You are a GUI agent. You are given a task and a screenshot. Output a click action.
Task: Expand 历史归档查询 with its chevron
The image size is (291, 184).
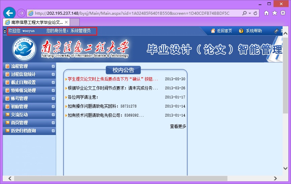53,131
